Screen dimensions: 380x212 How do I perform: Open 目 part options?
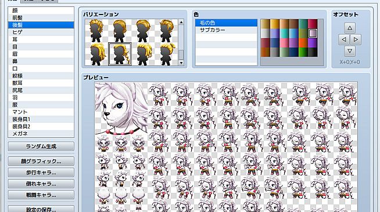[41, 46]
